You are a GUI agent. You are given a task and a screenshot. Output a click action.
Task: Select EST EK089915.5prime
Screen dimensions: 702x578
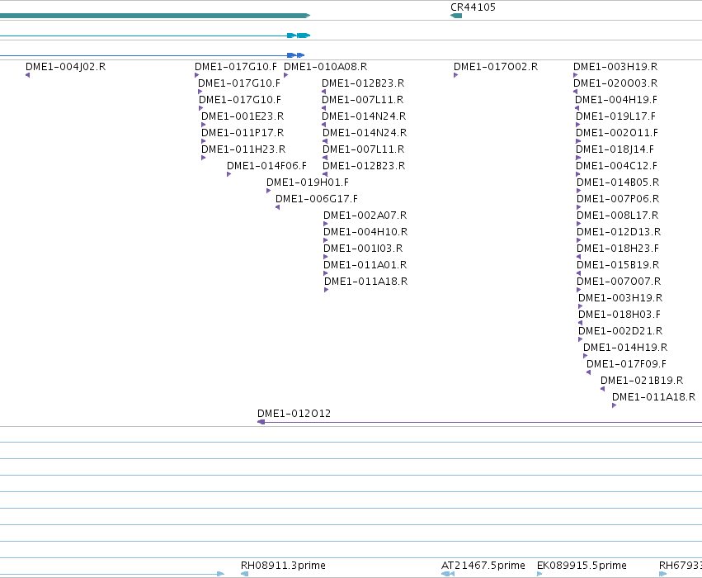tap(582, 566)
